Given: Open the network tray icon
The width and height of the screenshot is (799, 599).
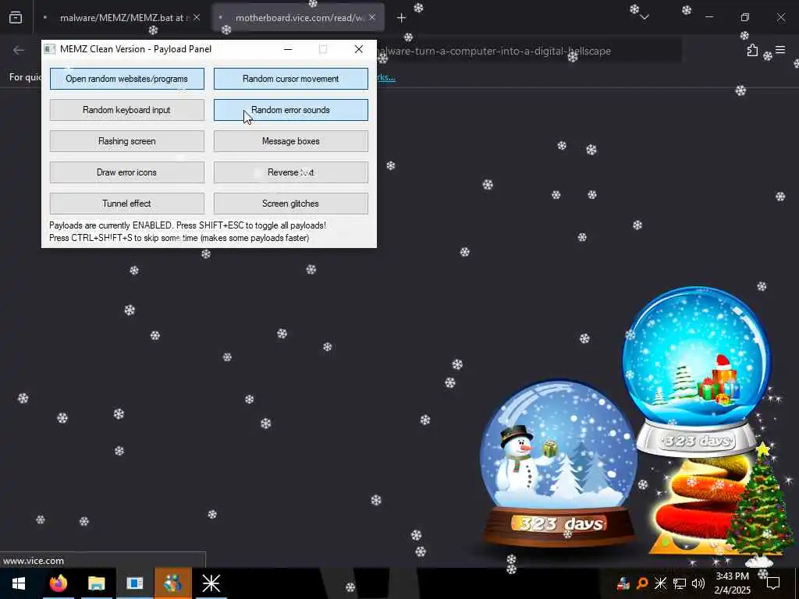Looking at the screenshot, I should click(680, 583).
